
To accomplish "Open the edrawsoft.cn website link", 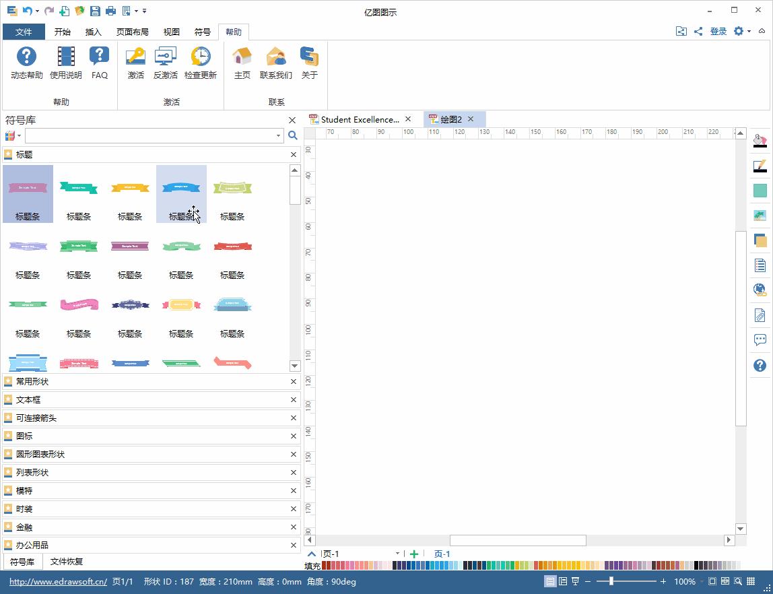I will coord(58,582).
